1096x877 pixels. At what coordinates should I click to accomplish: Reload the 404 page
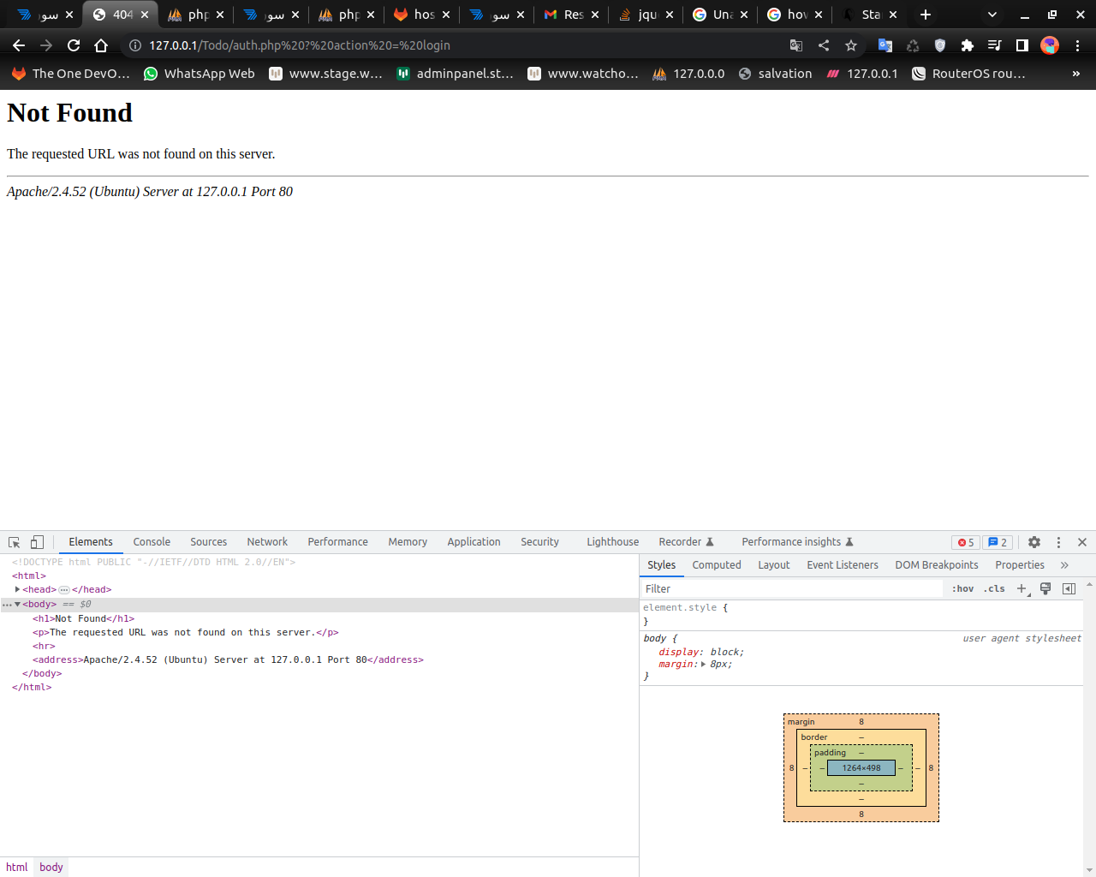[x=74, y=45]
